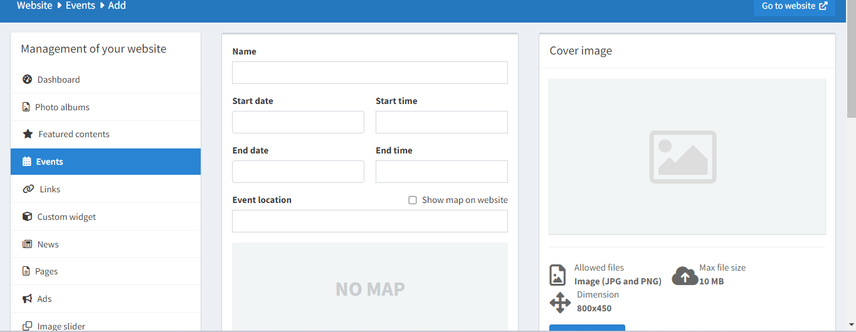The height and width of the screenshot is (332, 856).
Task: Open the End date picker field
Action: [298, 172]
